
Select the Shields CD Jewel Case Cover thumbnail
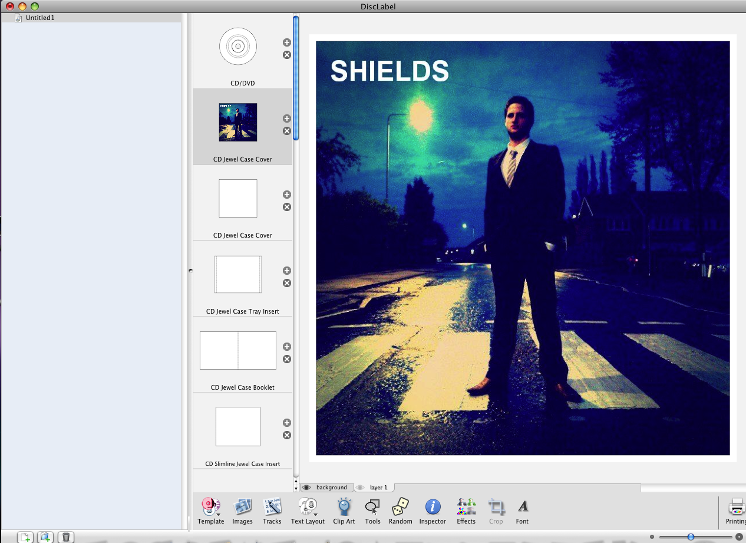click(x=238, y=122)
